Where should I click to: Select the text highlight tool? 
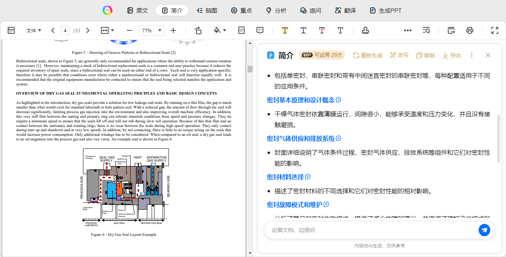click(x=285, y=30)
